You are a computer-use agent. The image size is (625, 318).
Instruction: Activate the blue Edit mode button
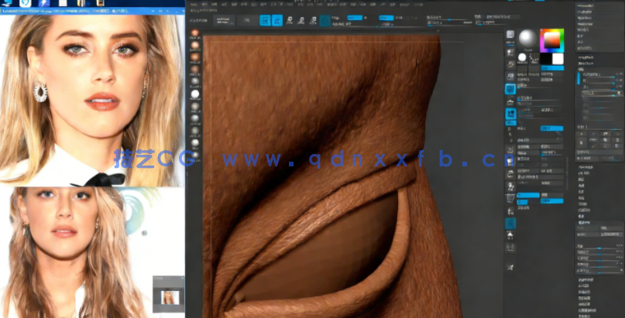[x=265, y=21]
